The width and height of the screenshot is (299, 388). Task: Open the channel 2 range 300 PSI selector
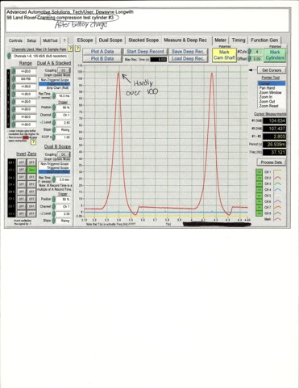(26, 79)
